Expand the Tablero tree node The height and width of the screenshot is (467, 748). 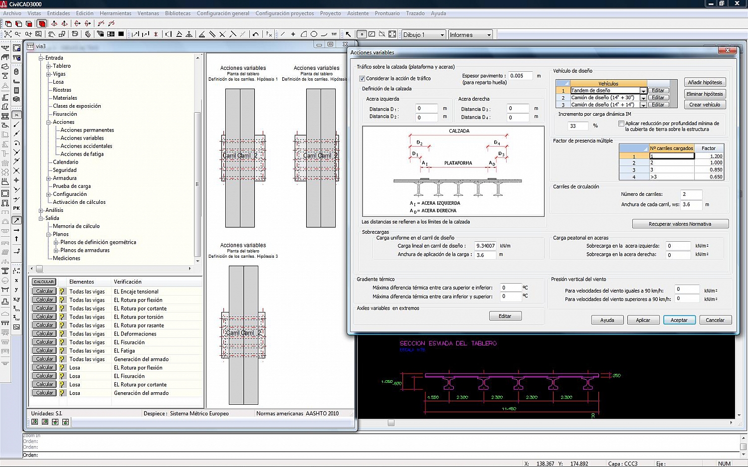click(x=49, y=66)
